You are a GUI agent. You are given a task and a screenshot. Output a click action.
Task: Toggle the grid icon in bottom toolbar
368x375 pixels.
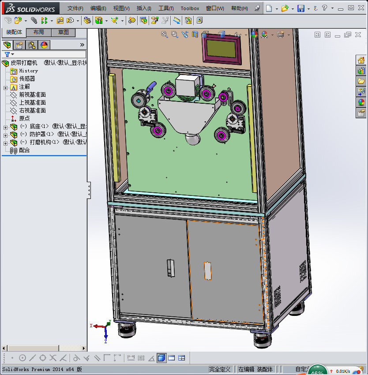pos(141,358)
